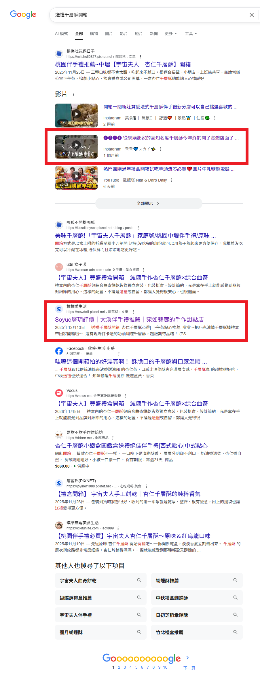This screenshot has width=260, height=675.
Task: Expand videos with 全部顯示 button
Action: pyautogui.click(x=149, y=203)
